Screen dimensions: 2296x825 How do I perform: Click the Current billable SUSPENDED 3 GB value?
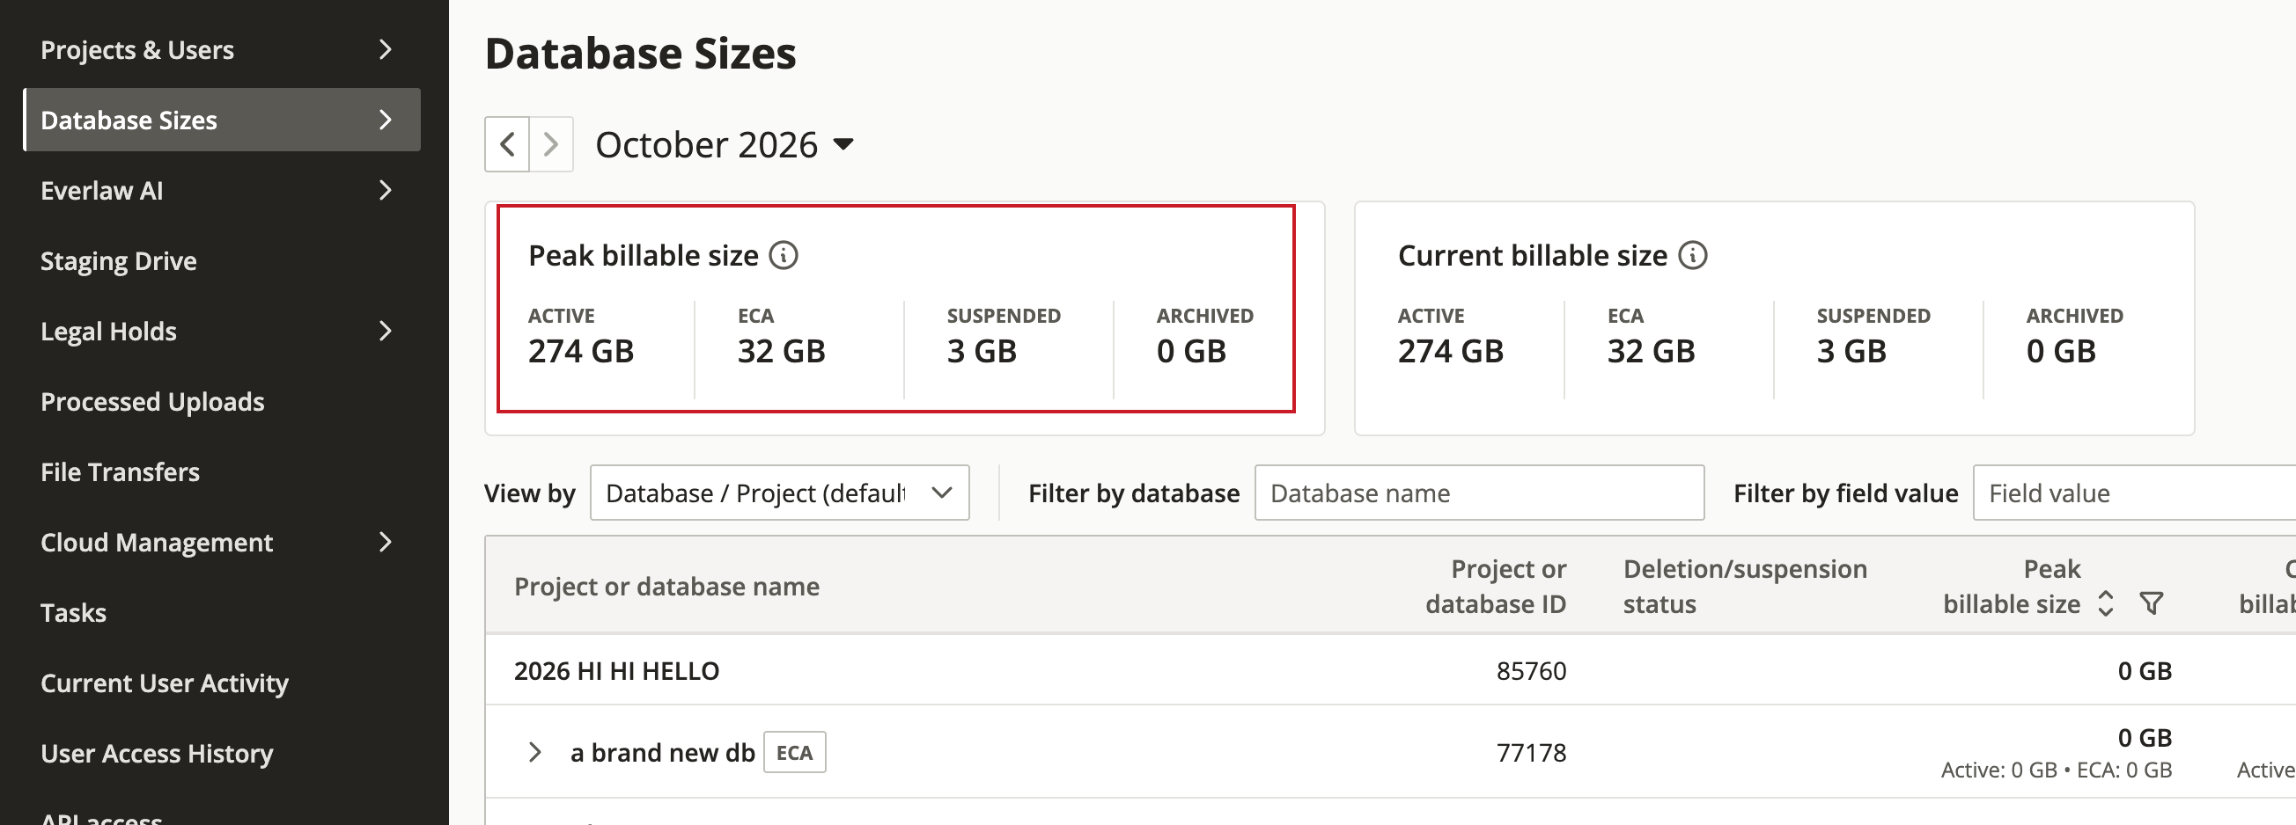[x=1851, y=351]
